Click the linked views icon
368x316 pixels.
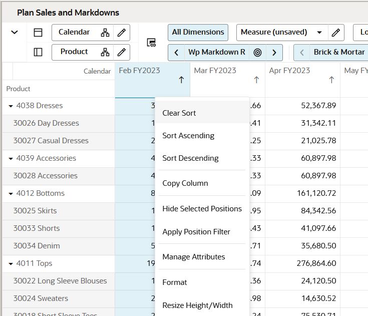tap(151, 43)
